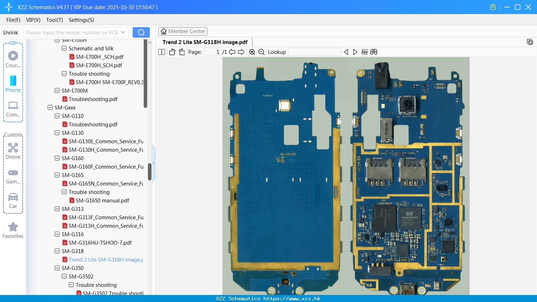Rotate page counterclockwise
This screenshot has width=537, height=302.
[172, 52]
